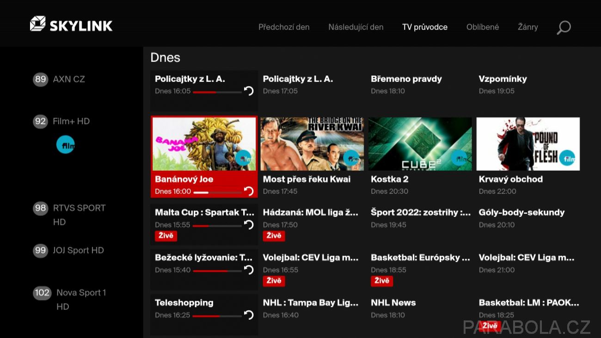Click channel number 99 badge
This screenshot has width=601, height=338.
coord(41,250)
